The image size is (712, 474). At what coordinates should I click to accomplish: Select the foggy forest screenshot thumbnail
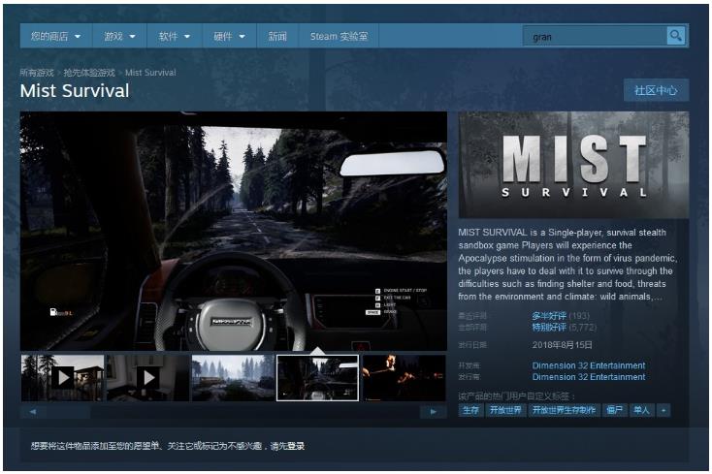[x=233, y=377]
